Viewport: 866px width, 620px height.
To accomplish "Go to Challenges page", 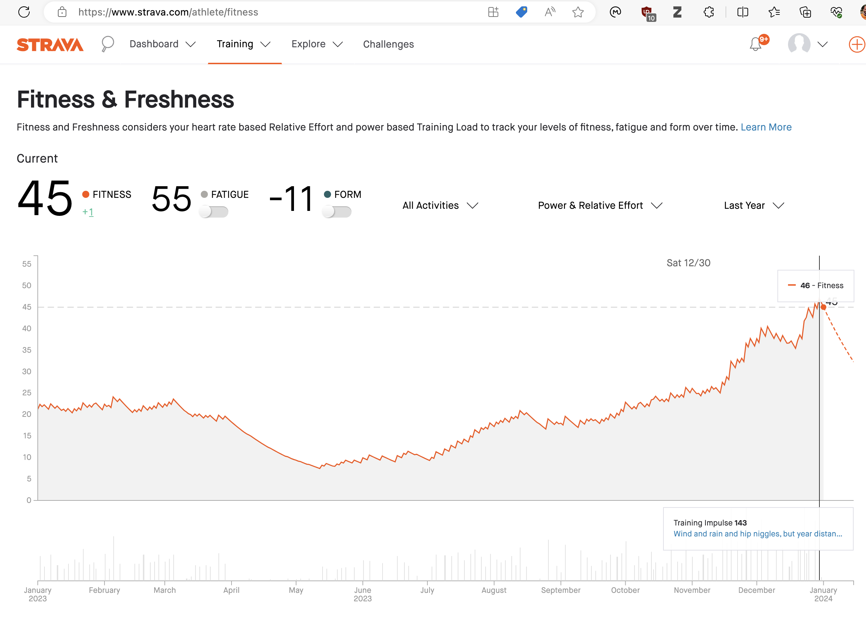I will 388,44.
